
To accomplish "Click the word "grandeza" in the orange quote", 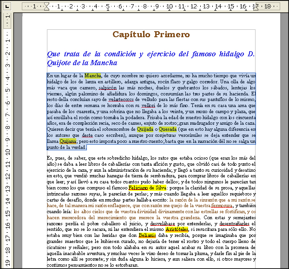I will (x=190, y=218).
